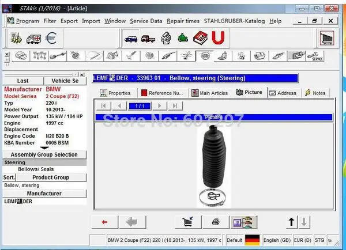Close the left side panel
346x250 pixels.
[82, 75]
